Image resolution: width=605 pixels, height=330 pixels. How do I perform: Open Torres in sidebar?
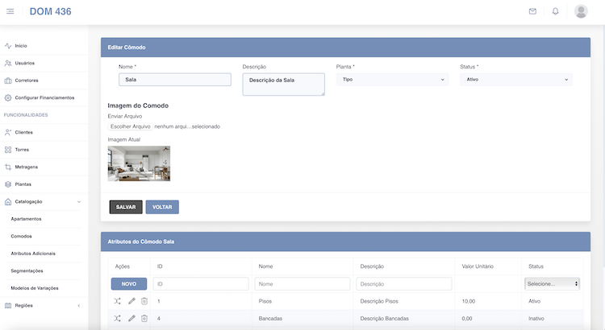pos(22,150)
